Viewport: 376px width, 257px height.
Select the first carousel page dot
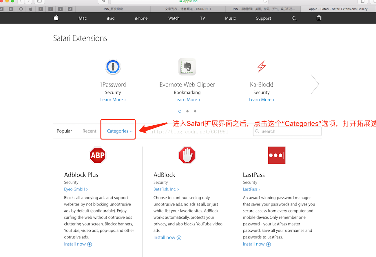tap(180, 111)
